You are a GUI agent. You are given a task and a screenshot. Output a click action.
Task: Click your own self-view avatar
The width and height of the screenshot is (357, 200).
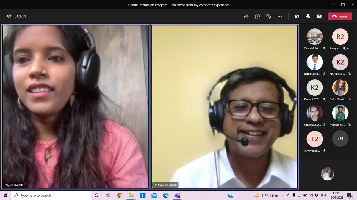(328, 174)
